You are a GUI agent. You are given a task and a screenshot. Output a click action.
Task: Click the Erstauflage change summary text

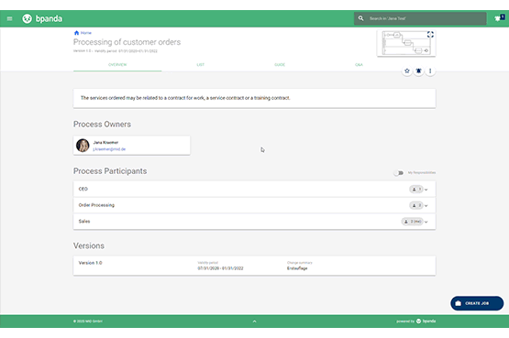(x=297, y=268)
